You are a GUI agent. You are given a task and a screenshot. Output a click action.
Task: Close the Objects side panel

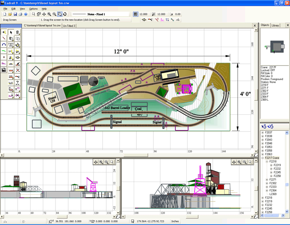click(x=287, y=25)
